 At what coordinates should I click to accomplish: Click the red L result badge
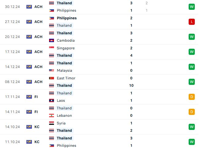pyautogui.click(x=192, y=22)
